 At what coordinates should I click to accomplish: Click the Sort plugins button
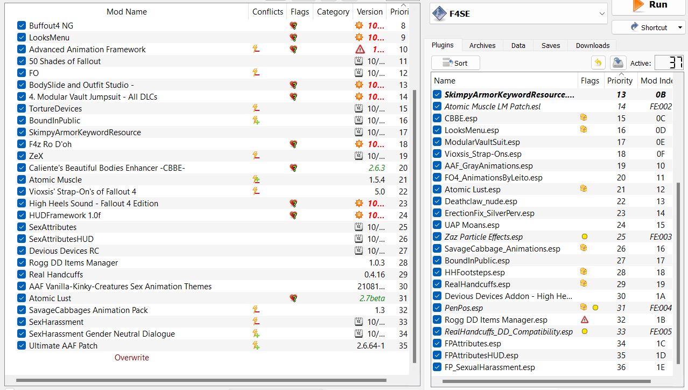click(455, 63)
